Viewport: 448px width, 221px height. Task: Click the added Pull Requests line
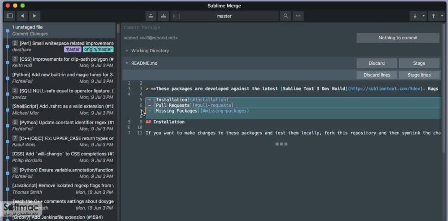click(x=293, y=105)
